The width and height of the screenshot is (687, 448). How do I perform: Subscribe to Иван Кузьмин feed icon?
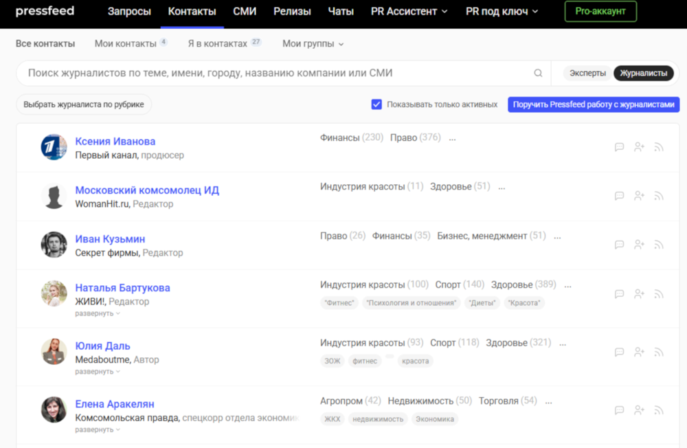click(x=659, y=245)
